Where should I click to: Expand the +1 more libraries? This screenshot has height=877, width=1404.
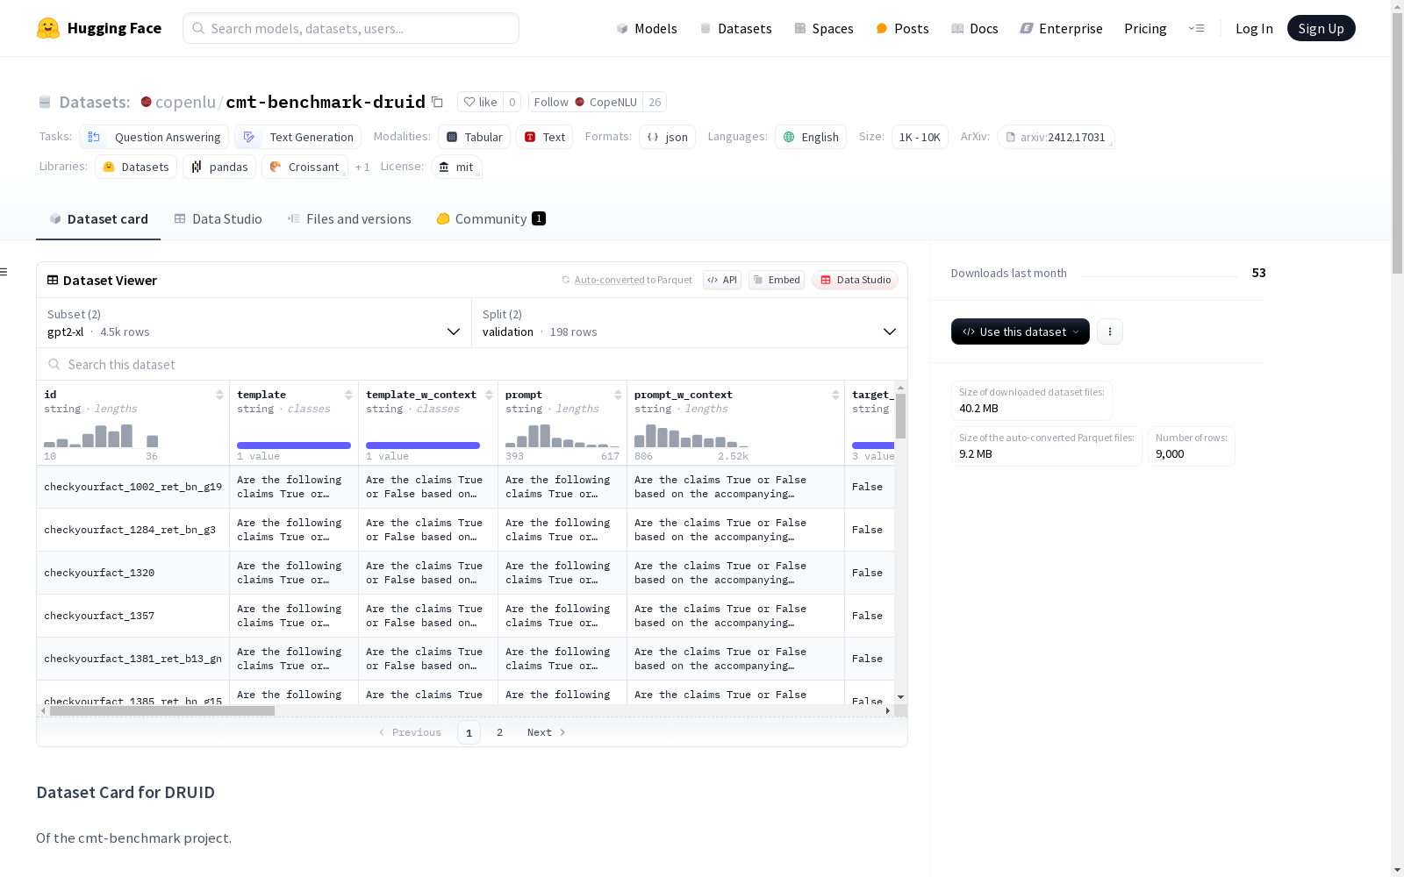pos(362,167)
